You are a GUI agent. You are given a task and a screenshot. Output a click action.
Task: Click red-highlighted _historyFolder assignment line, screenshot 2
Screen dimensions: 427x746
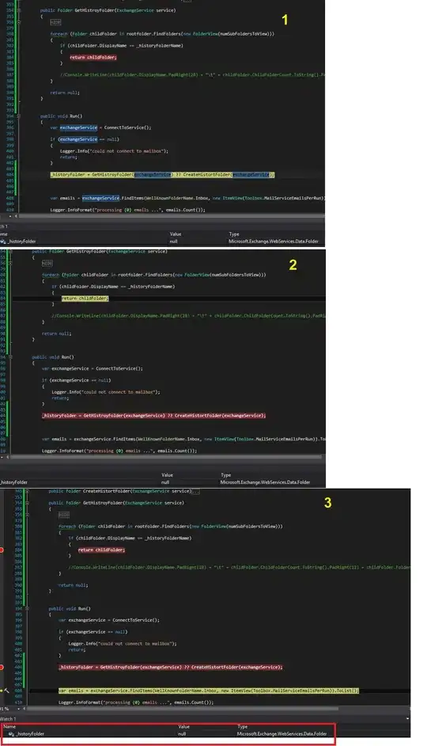153,415
